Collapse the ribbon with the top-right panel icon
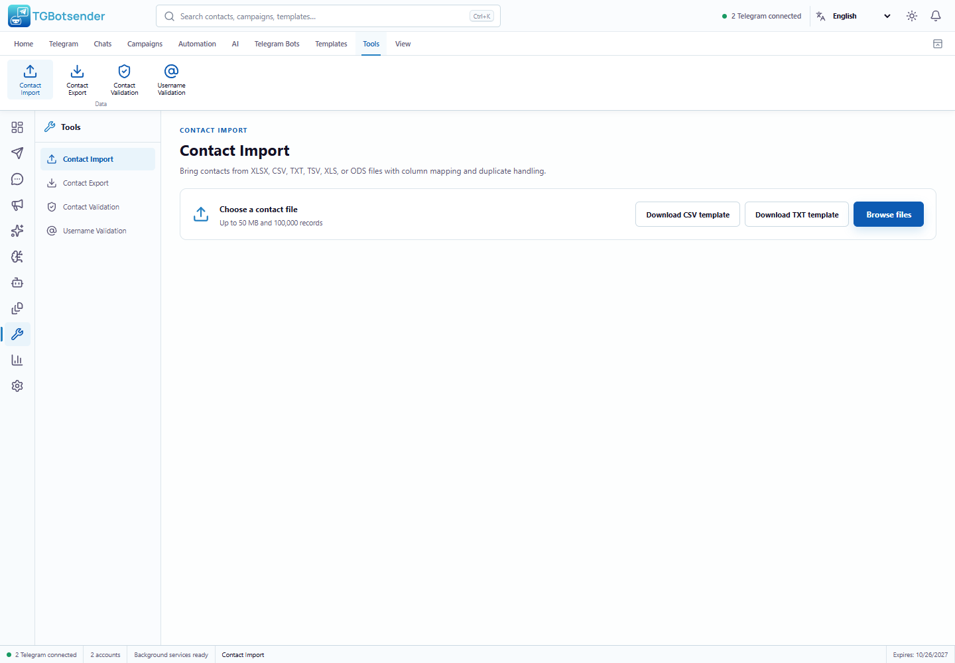This screenshot has height=663, width=955. pos(938,44)
